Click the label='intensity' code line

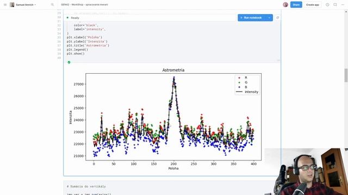tap(89, 29)
